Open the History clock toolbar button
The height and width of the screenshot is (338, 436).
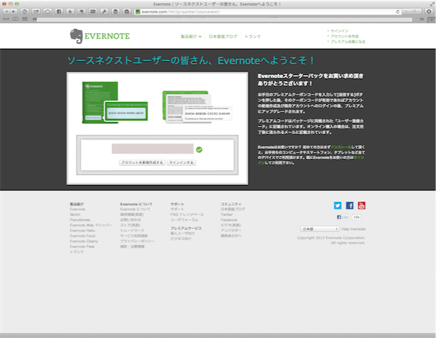click(25, 12)
